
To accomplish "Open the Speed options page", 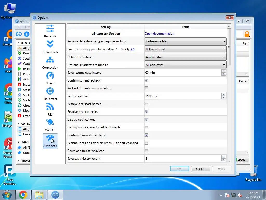I will click(50, 78).
